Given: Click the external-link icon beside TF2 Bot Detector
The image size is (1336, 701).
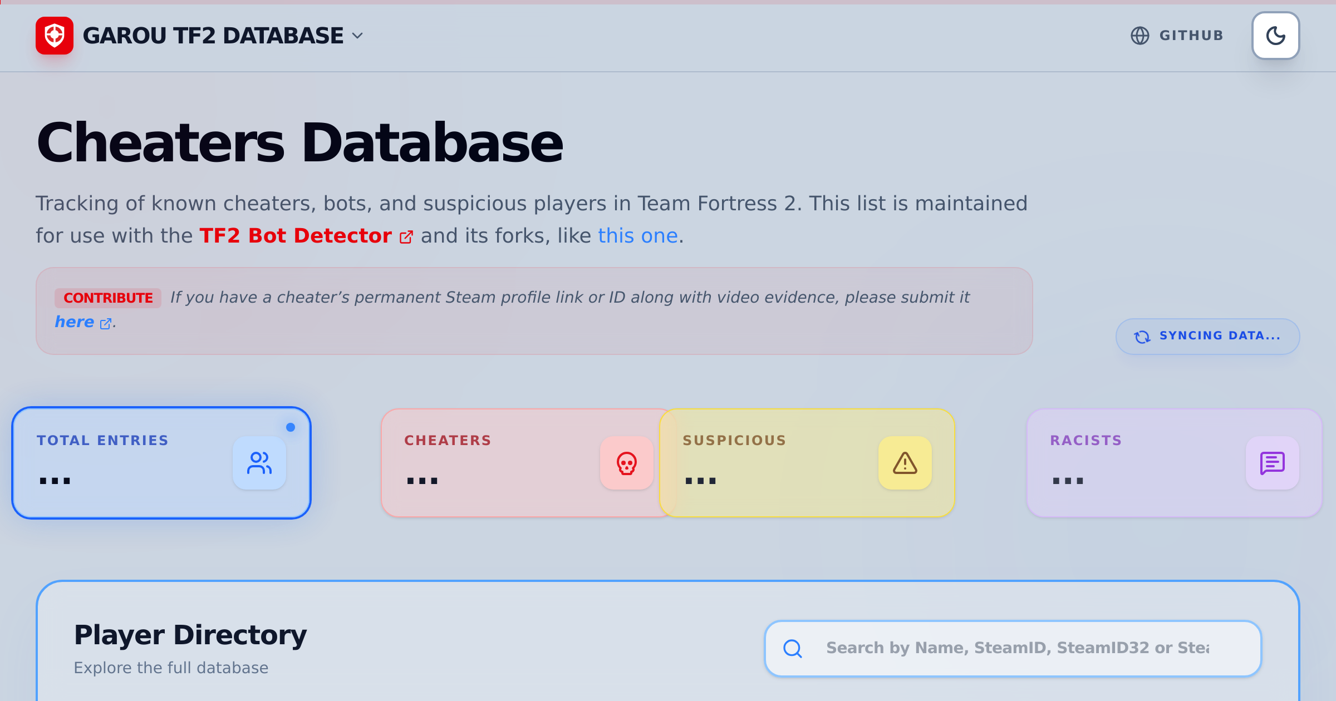Looking at the screenshot, I should click(406, 237).
